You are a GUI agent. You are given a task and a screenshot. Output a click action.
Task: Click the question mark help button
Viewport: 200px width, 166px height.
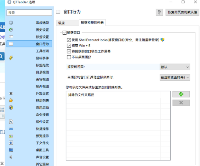click(159, 12)
